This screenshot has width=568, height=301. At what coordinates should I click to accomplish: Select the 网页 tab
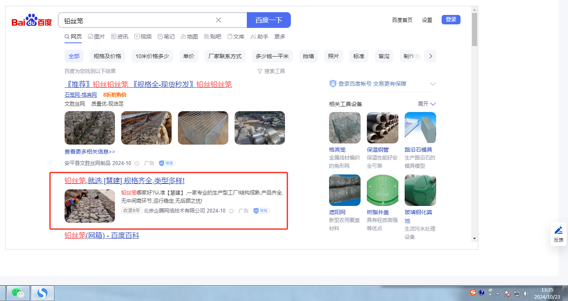point(73,37)
